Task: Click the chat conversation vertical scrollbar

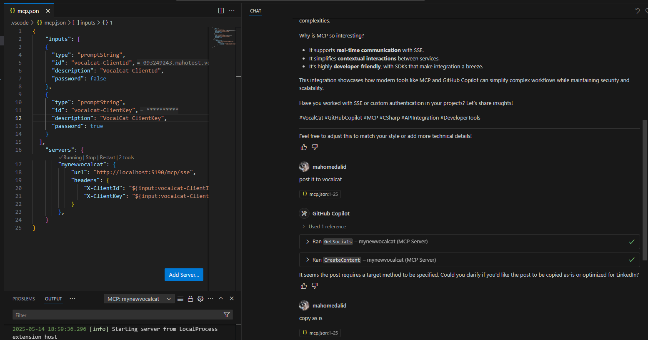Action: click(x=645, y=190)
